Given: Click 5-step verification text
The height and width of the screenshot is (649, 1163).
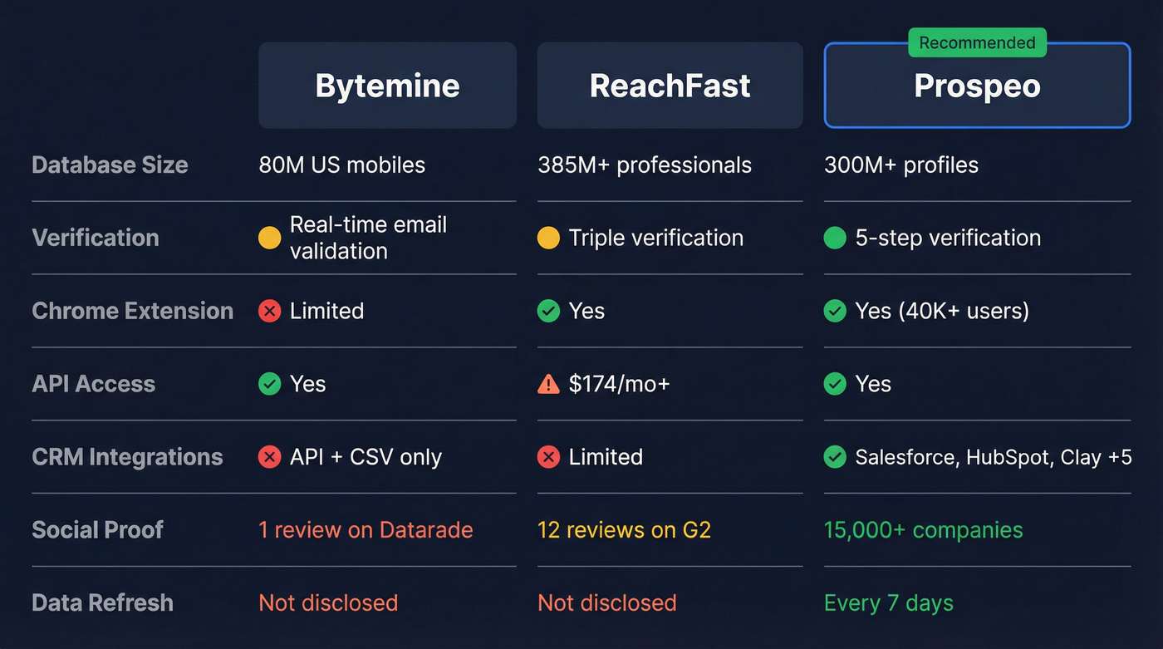Looking at the screenshot, I should 948,238.
